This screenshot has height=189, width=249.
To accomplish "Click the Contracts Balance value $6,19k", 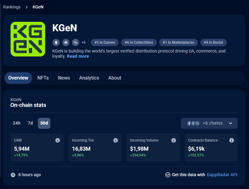I will [x=196, y=149].
